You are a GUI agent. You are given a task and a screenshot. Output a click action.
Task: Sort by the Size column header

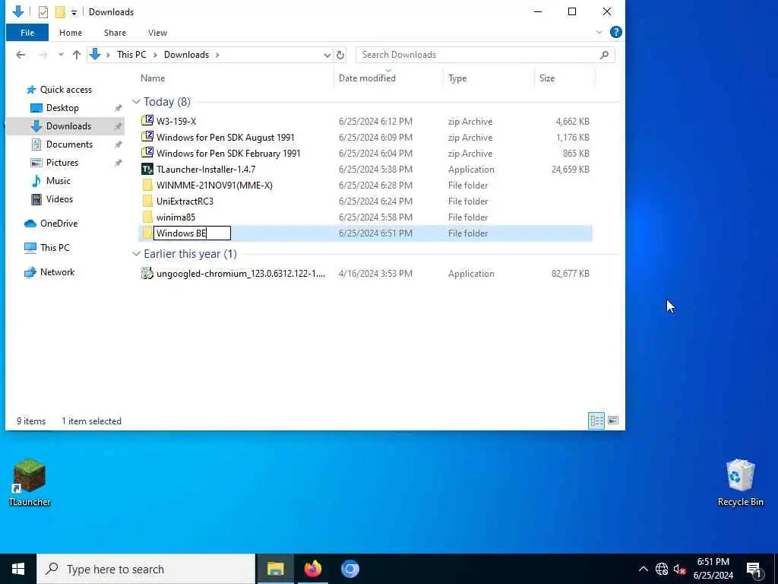click(x=547, y=78)
